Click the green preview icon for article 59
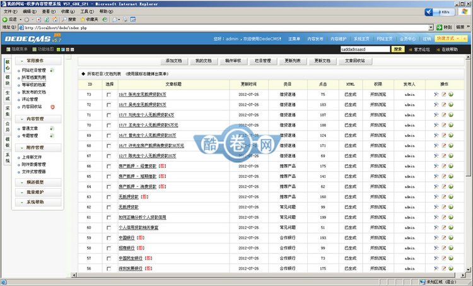 451,238
